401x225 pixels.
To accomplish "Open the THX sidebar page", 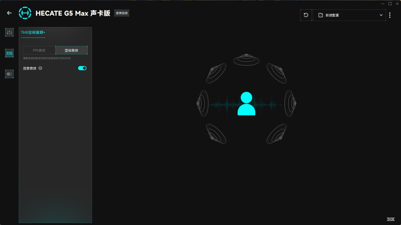I will [x=9, y=53].
